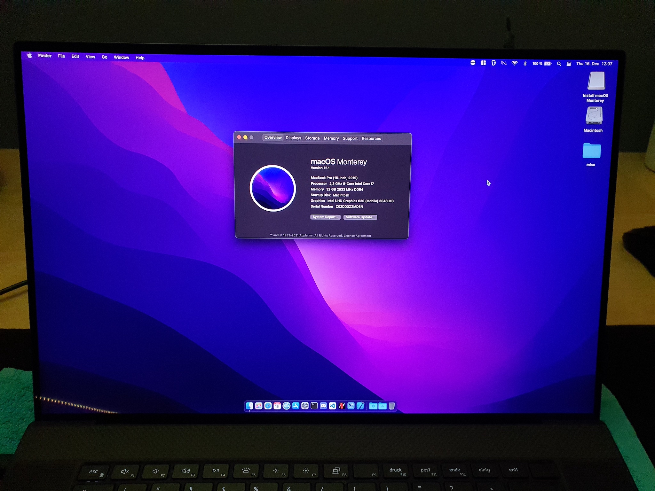Expand Control Center from menu bar
The height and width of the screenshot is (491, 655).
(x=569, y=64)
